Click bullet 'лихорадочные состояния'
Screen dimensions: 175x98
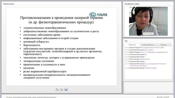click(x=39, y=61)
